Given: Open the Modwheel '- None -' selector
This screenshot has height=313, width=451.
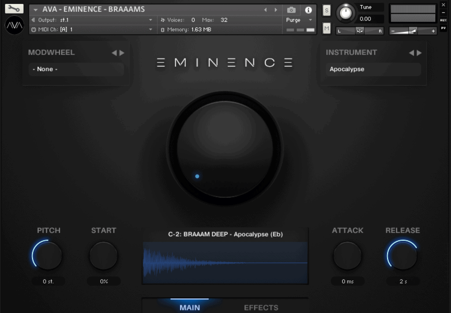Looking at the screenshot, I should [x=76, y=69].
